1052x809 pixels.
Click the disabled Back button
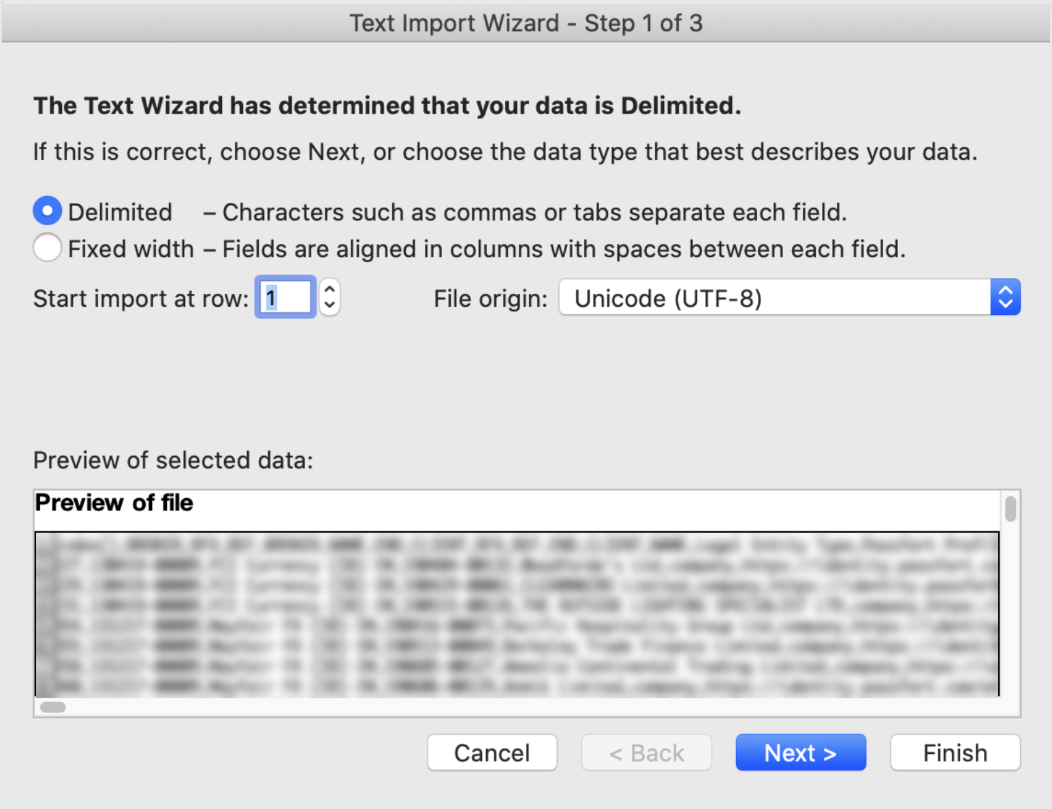point(646,753)
